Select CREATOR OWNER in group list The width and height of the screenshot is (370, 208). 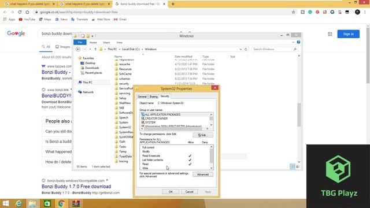(156, 118)
